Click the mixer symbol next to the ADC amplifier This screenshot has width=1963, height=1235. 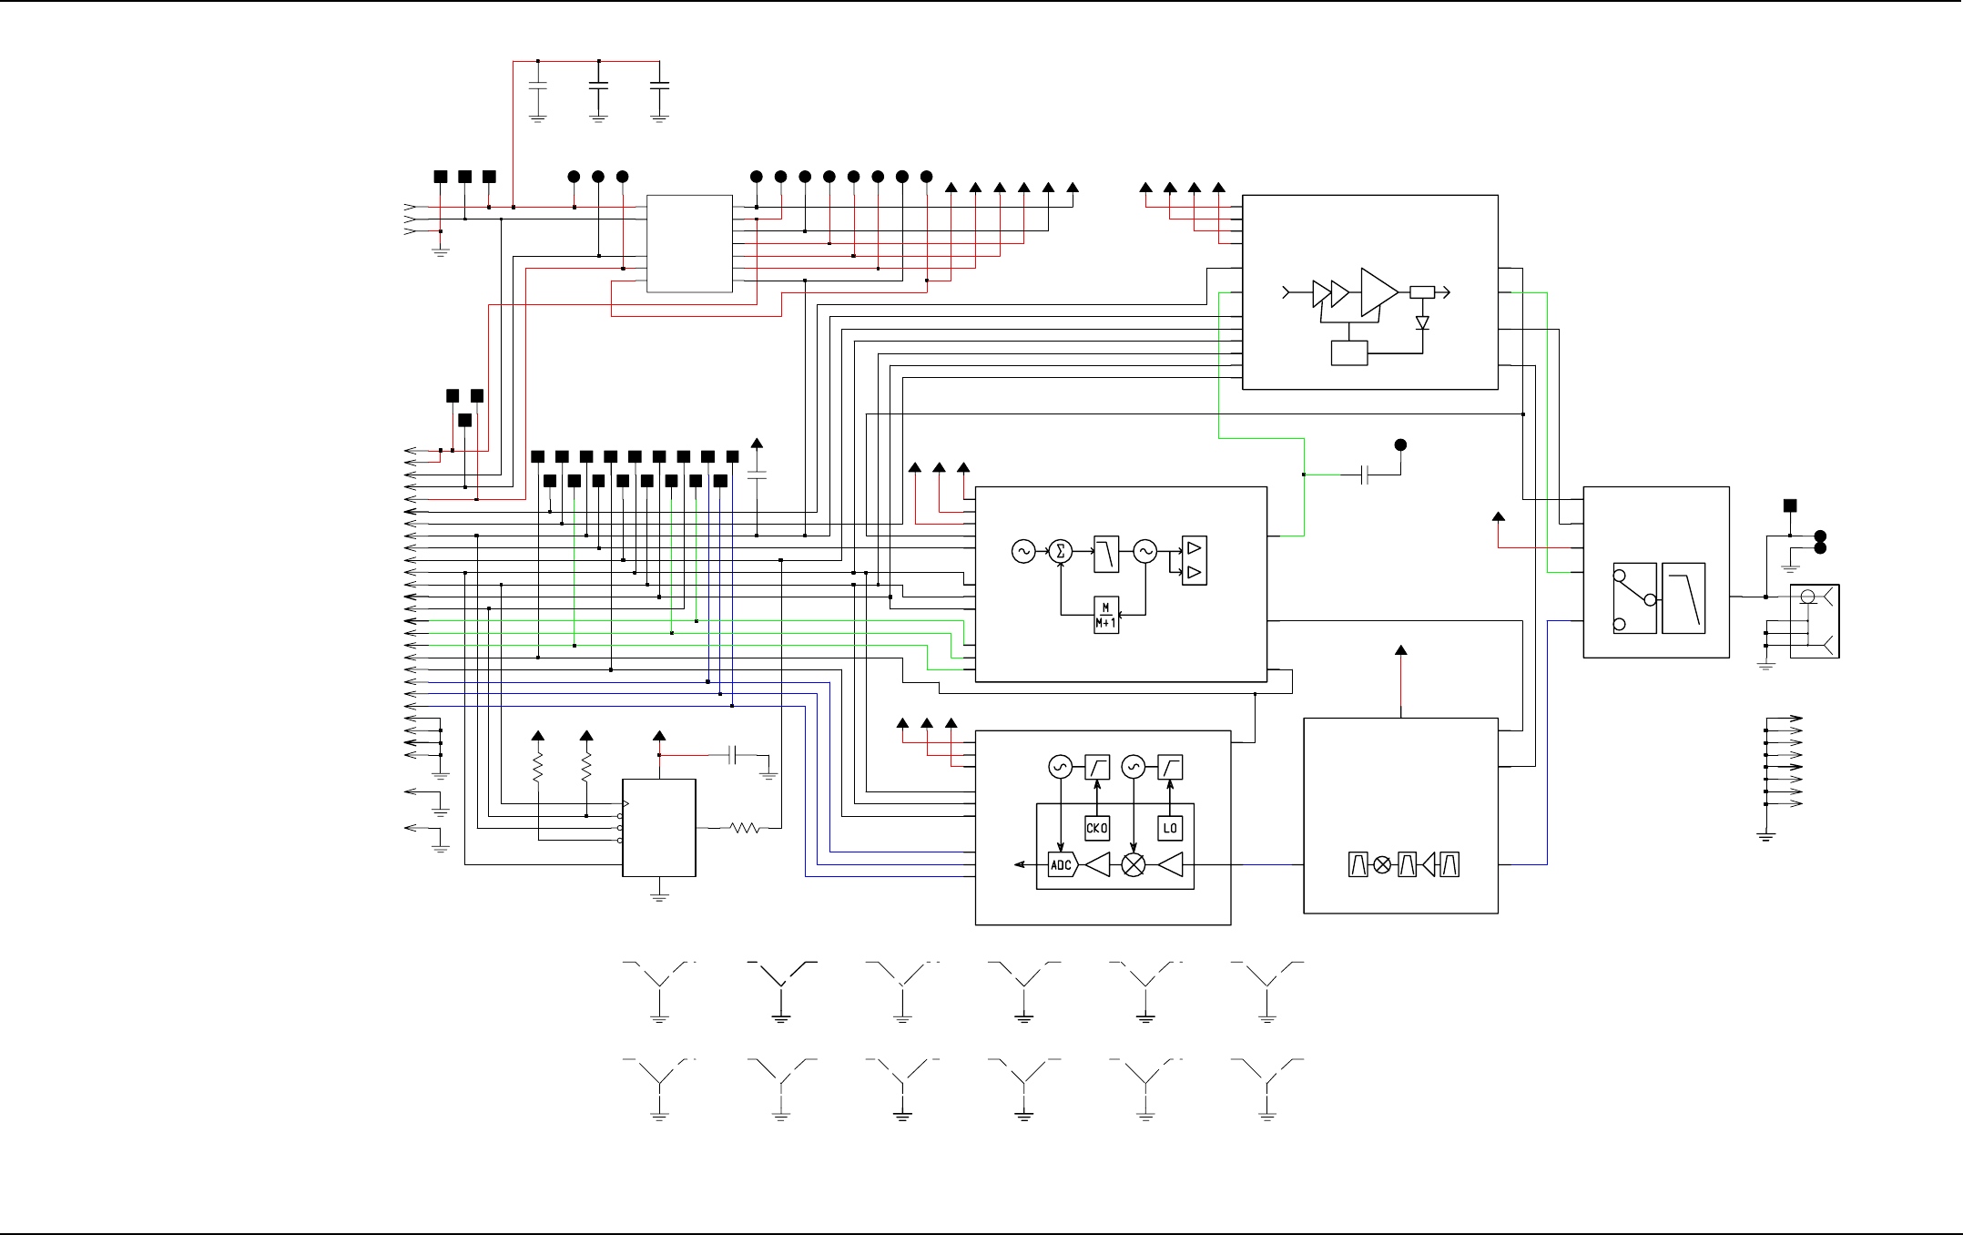pos(1134,864)
